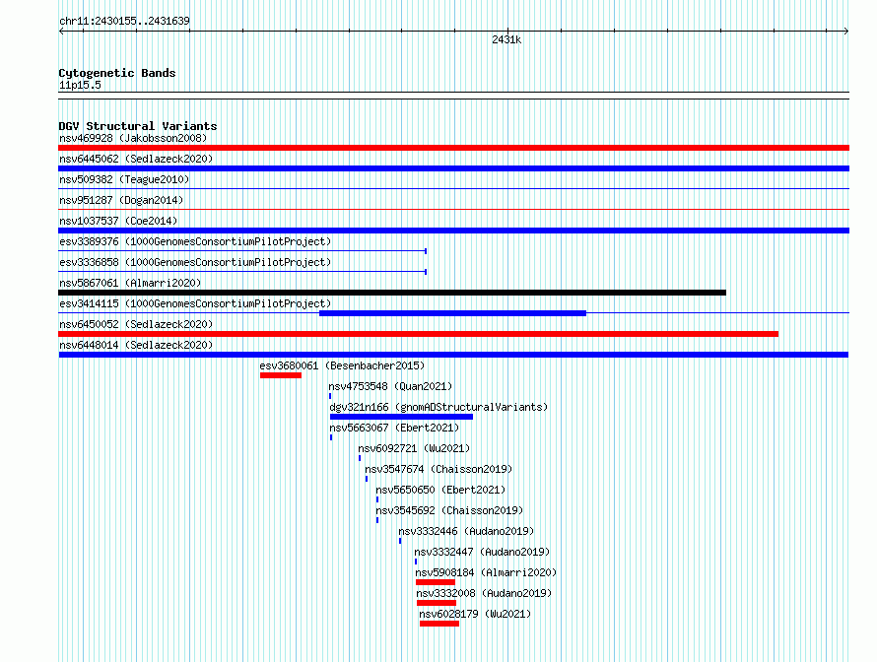Open esv3680061 (Besenbacher2015) label

(342, 365)
